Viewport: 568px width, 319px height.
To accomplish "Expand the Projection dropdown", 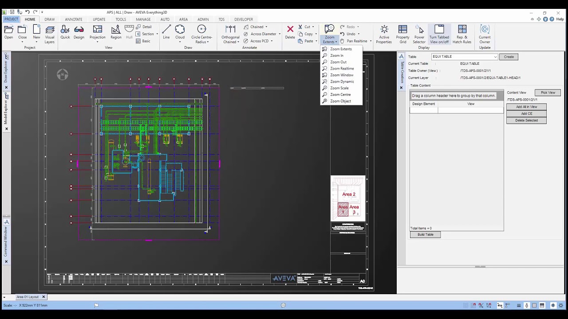I will point(98,42).
